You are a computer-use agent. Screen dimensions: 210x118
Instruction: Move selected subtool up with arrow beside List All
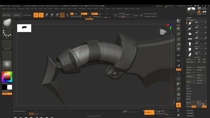[x=199, y=59]
